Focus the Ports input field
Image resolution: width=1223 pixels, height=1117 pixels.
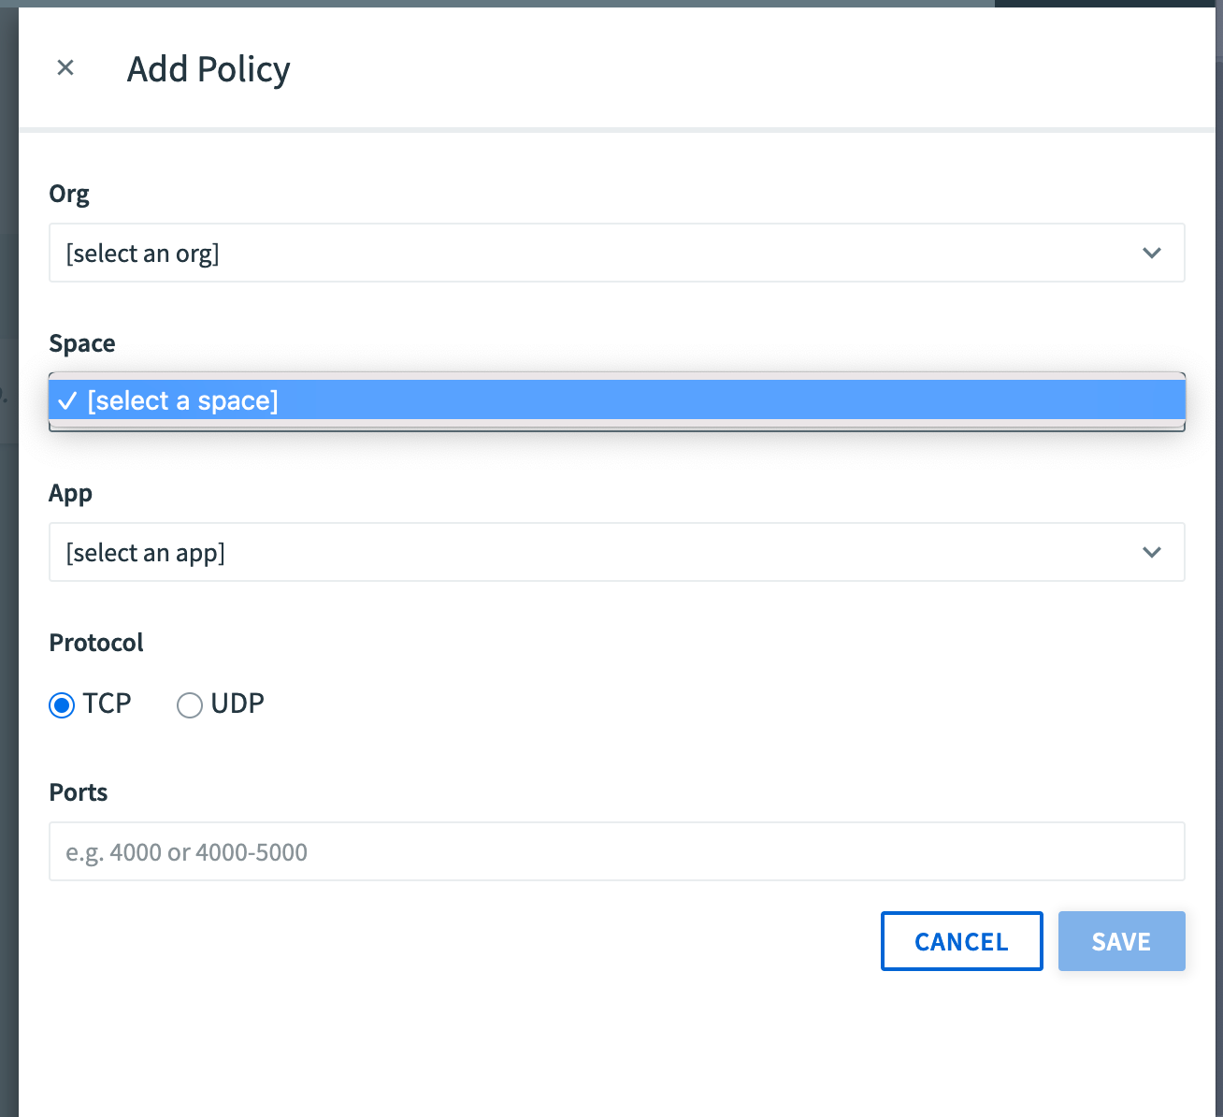(x=616, y=851)
